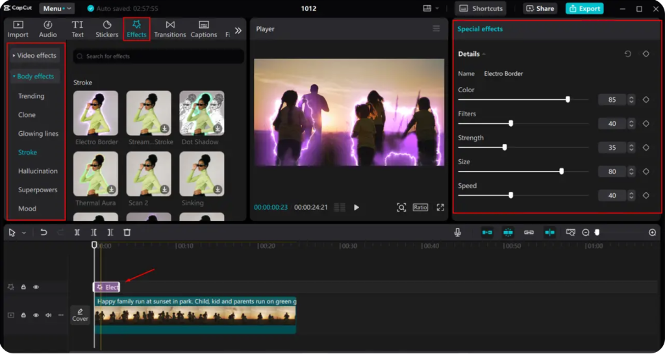
Task: Select the Hallucination subcategory
Action: point(38,171)
